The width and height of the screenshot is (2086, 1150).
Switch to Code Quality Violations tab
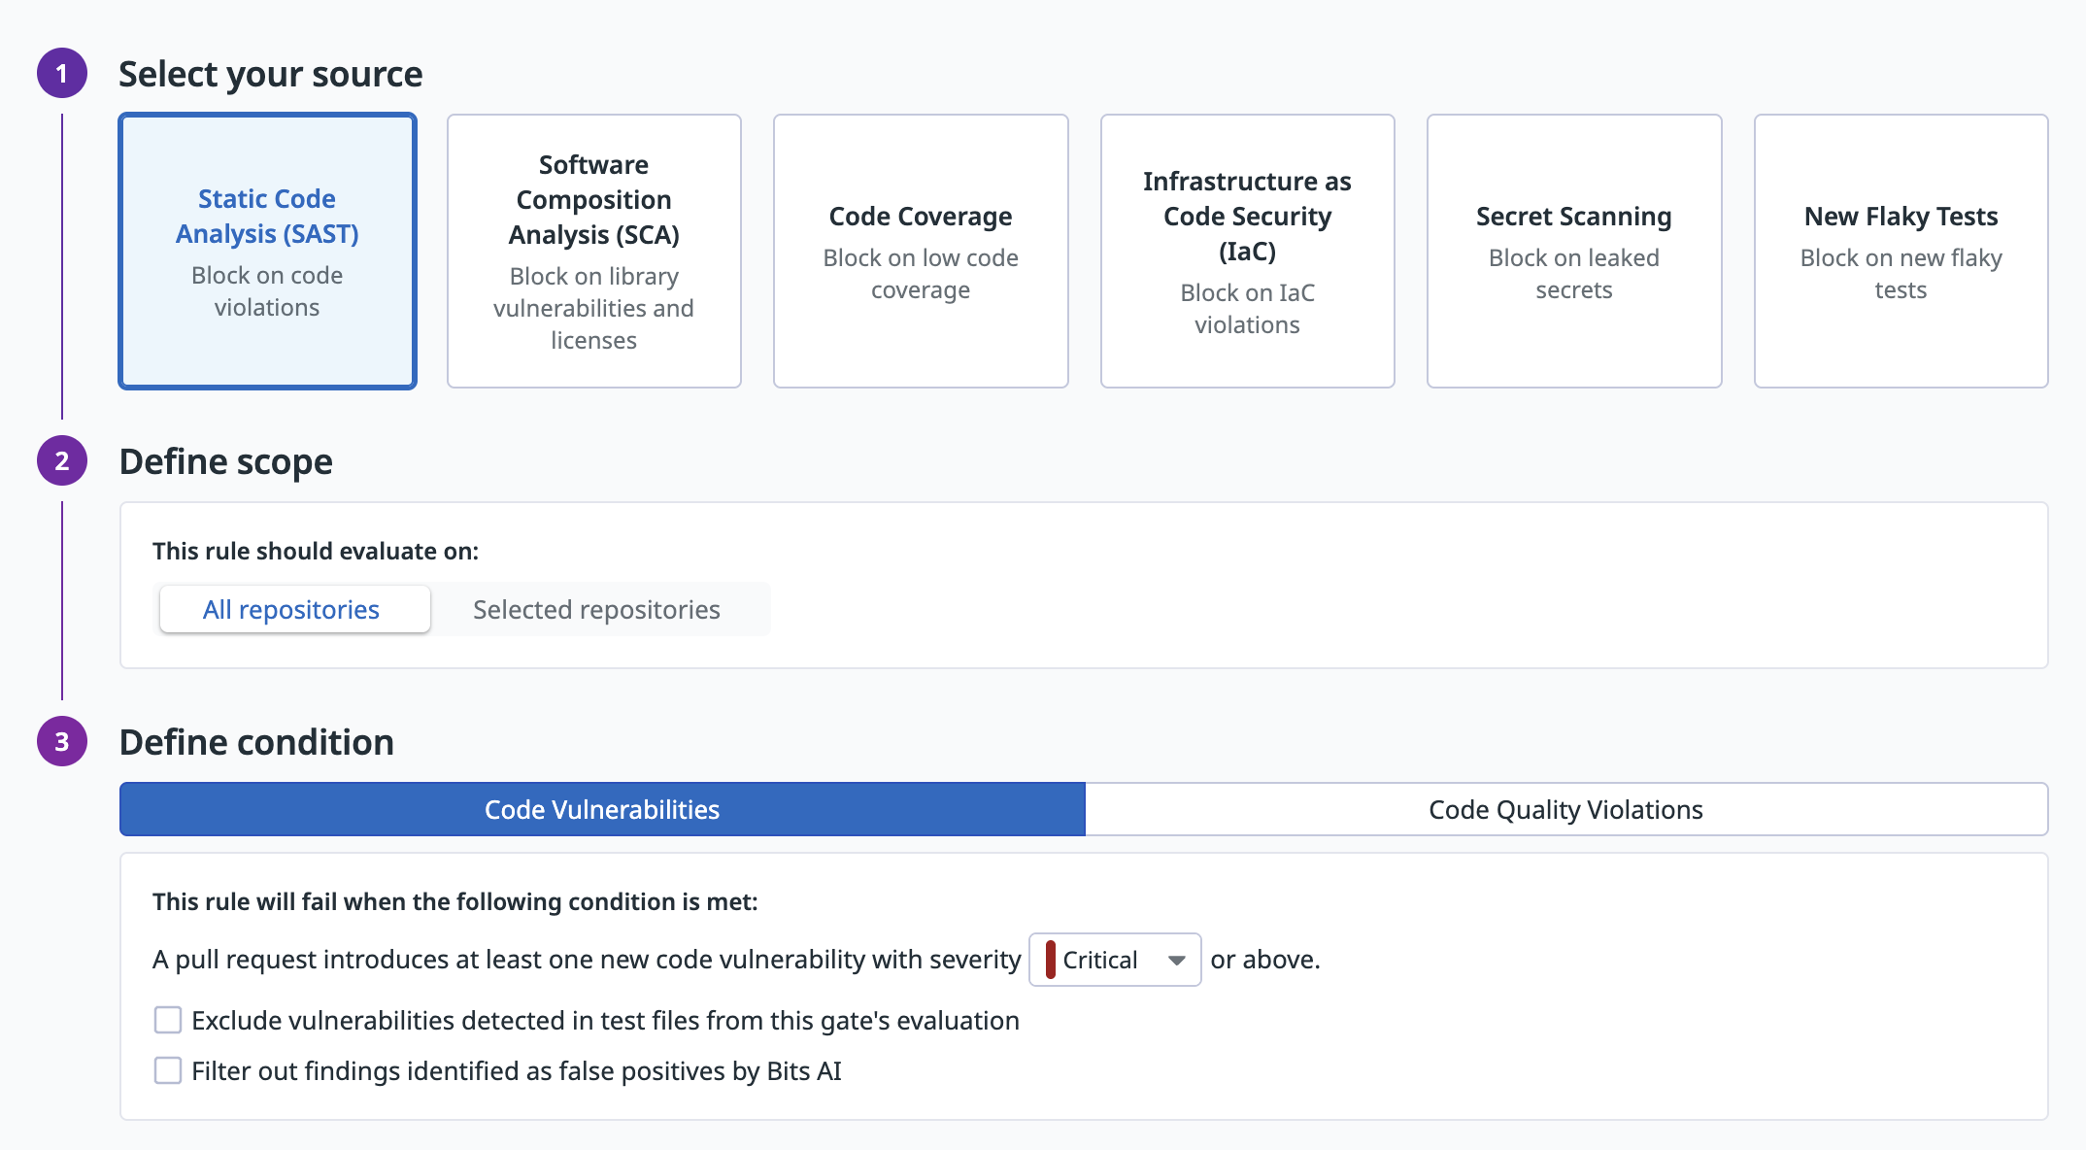(1565, 810)
